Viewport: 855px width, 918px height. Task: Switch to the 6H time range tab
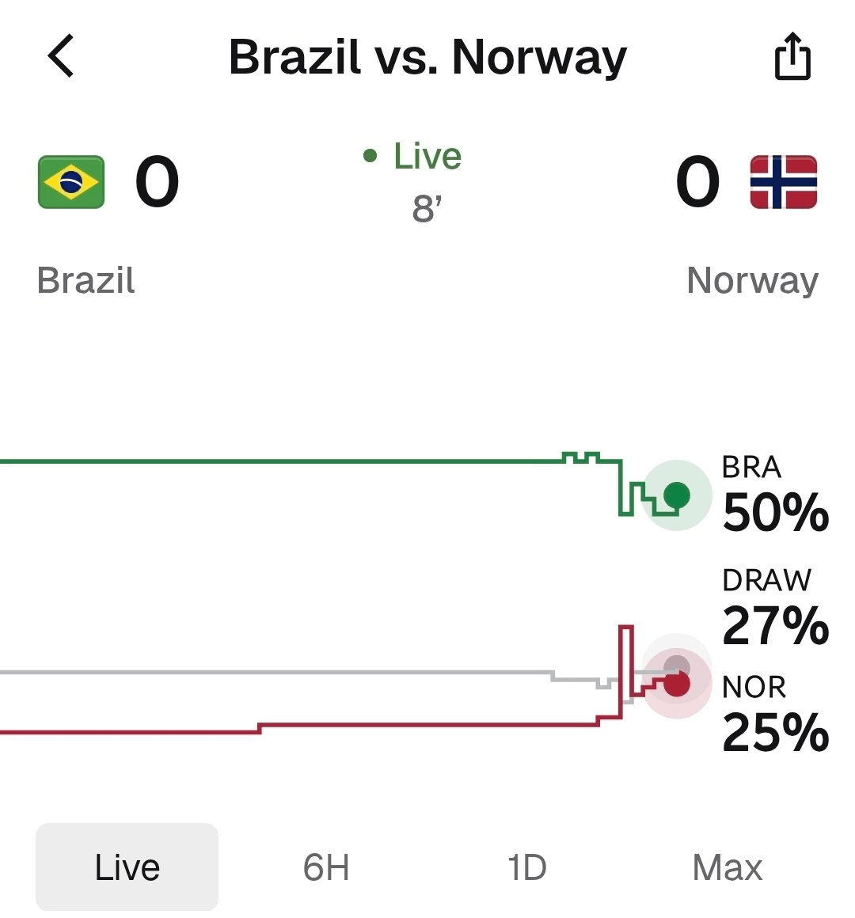326,867
